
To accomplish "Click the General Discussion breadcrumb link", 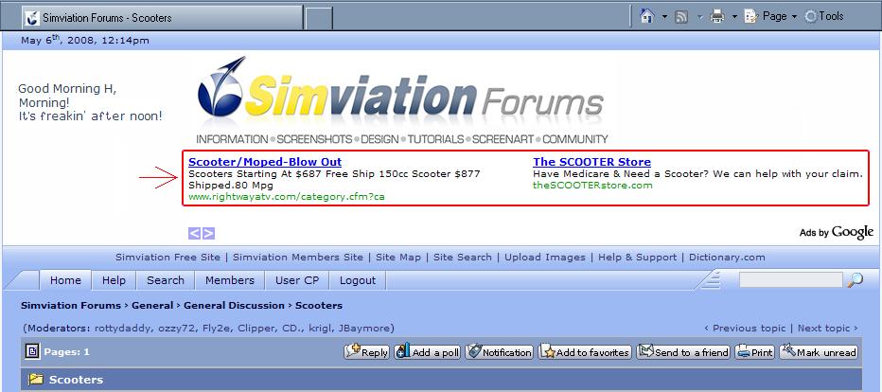I will click(x=234, y=306).
